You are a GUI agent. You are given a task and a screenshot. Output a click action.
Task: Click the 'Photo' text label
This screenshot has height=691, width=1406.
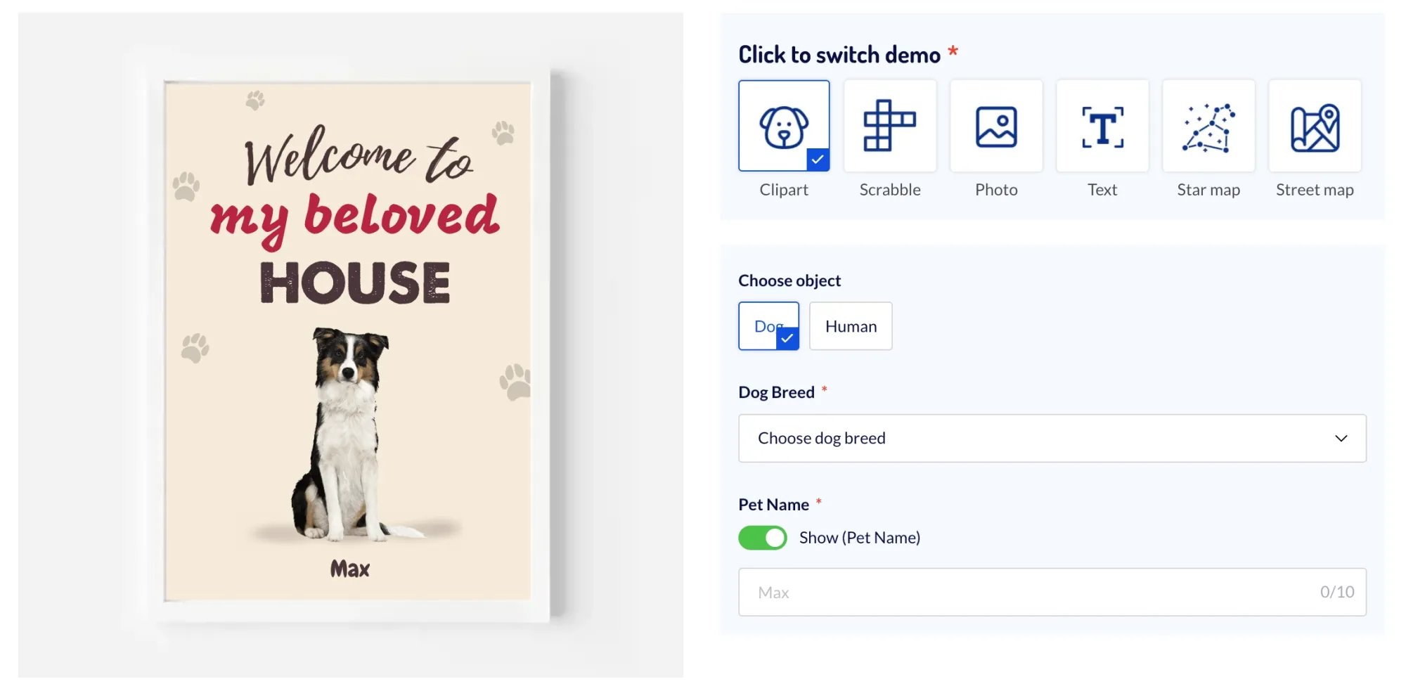[995, 190]
